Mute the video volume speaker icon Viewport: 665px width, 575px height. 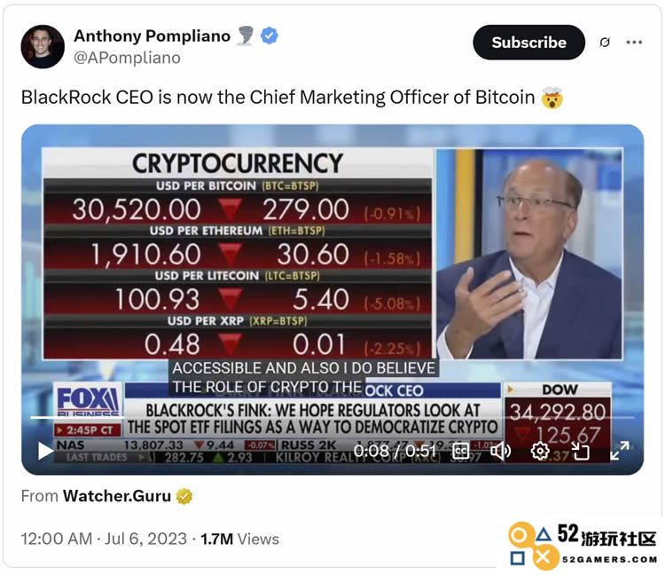coord(500,451)
